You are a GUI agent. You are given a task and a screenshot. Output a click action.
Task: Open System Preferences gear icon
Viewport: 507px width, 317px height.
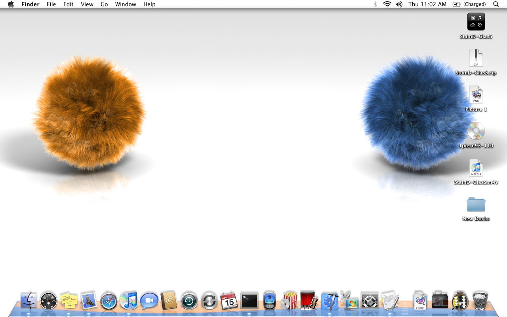tap(370, 301)
